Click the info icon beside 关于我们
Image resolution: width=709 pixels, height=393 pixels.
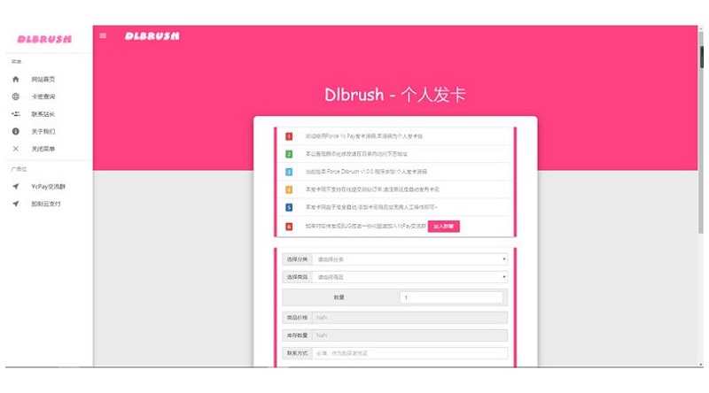[x=15, y=131]
